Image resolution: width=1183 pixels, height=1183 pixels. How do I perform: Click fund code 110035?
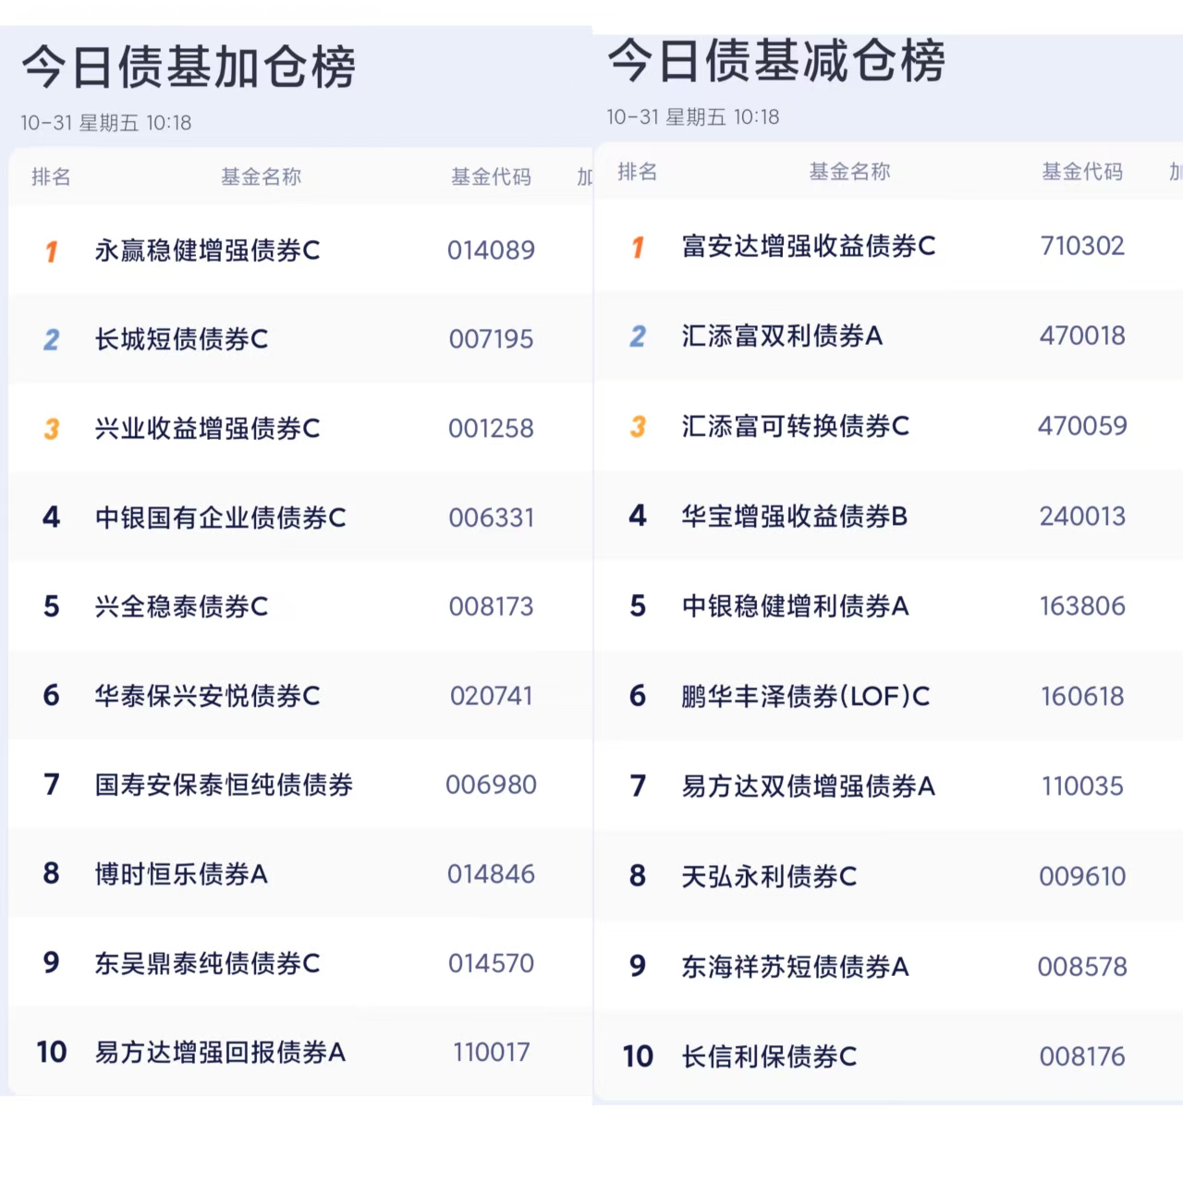click(x=1082, y=787)
